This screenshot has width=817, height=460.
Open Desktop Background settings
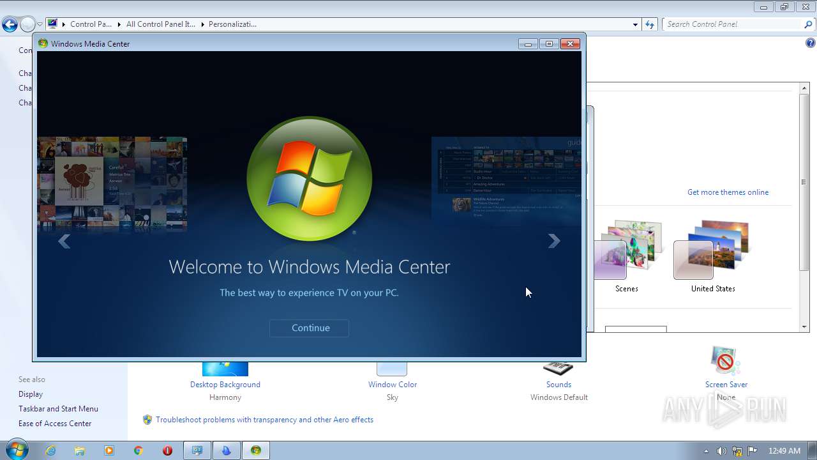coord(225,385)
